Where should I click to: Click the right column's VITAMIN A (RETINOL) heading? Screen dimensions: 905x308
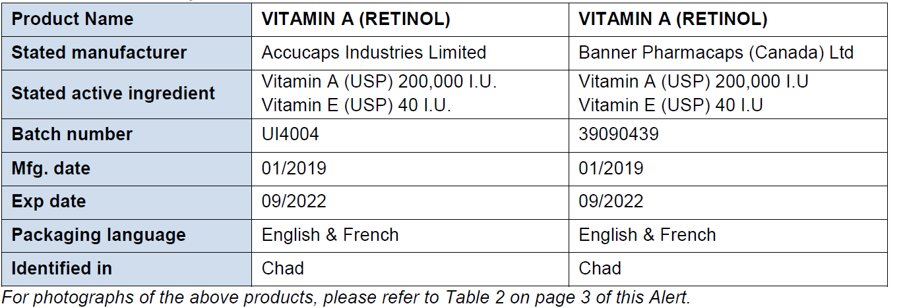click(673, 19)
